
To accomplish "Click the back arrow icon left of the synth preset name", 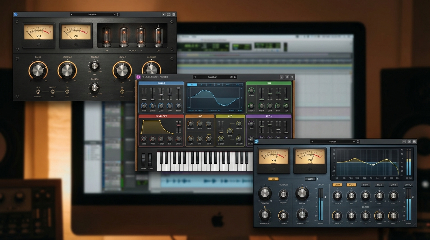I will pos(195,77).
